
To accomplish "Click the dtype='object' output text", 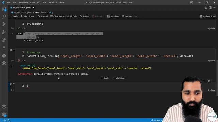I will point(33,40).
